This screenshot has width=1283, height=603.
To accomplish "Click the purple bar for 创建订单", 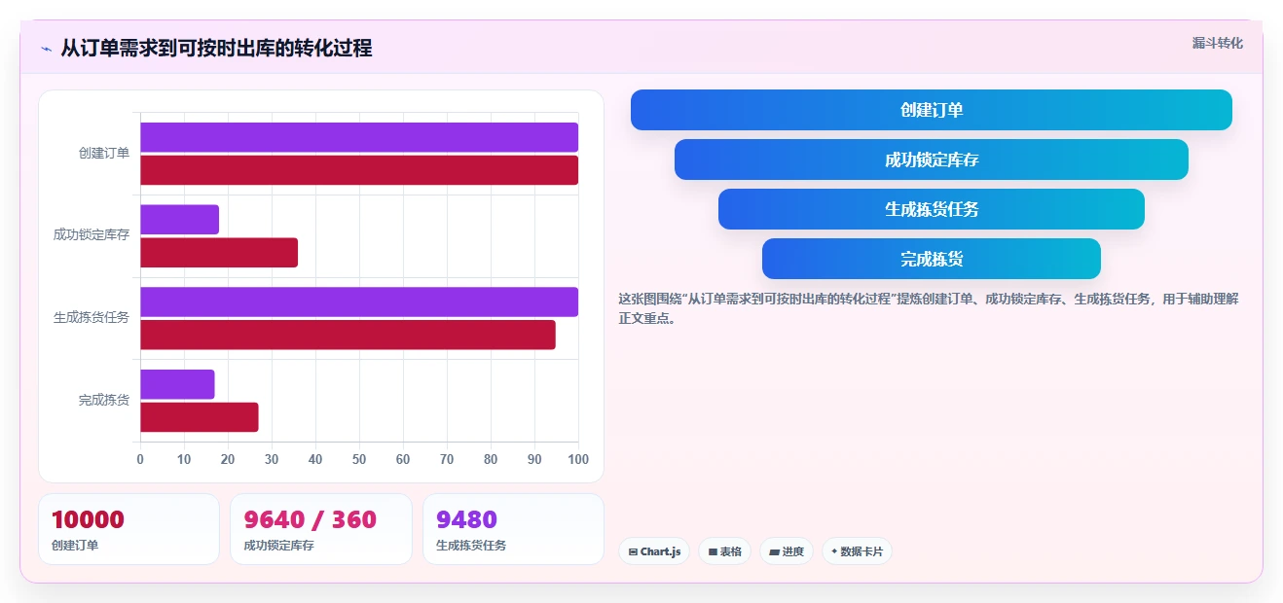I will click(359, 137).
